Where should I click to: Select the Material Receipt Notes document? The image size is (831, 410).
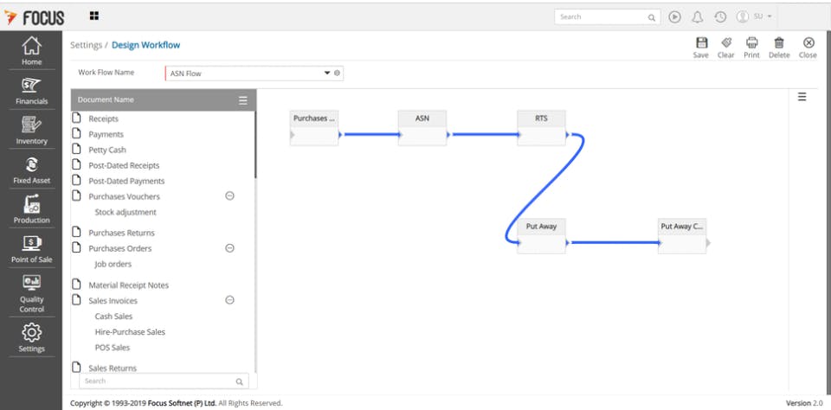128,285
